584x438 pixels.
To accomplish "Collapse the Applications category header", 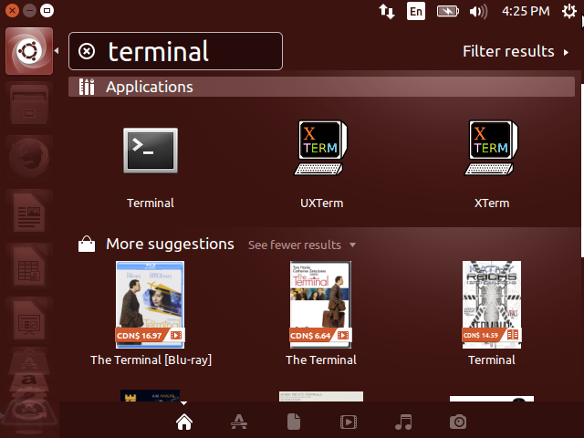I will (x=149, y=88).
